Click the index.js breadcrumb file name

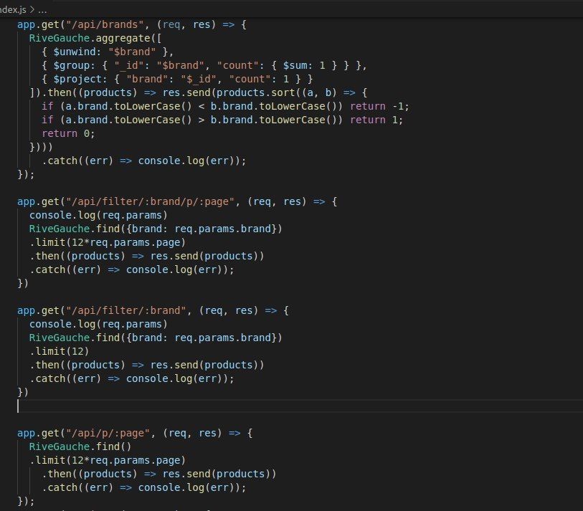click(13, 9)
